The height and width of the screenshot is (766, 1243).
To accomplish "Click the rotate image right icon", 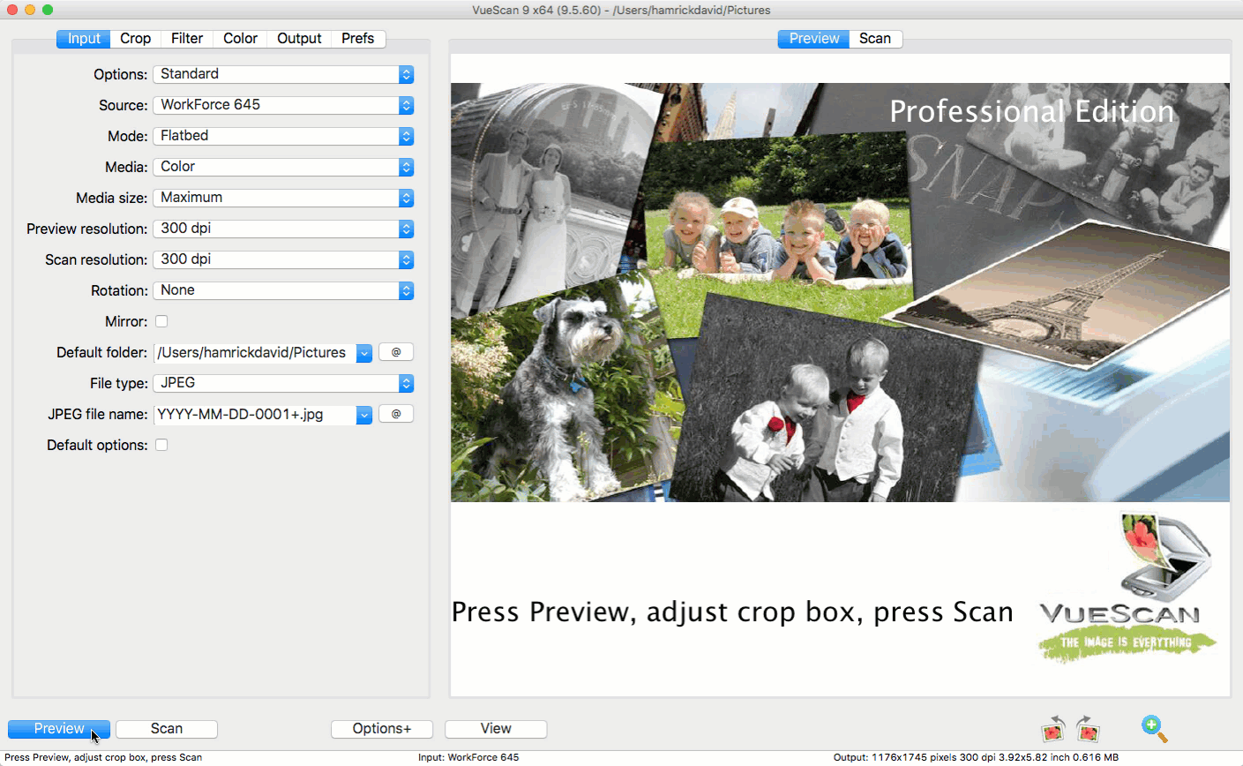I will (x=1089, y=729).
